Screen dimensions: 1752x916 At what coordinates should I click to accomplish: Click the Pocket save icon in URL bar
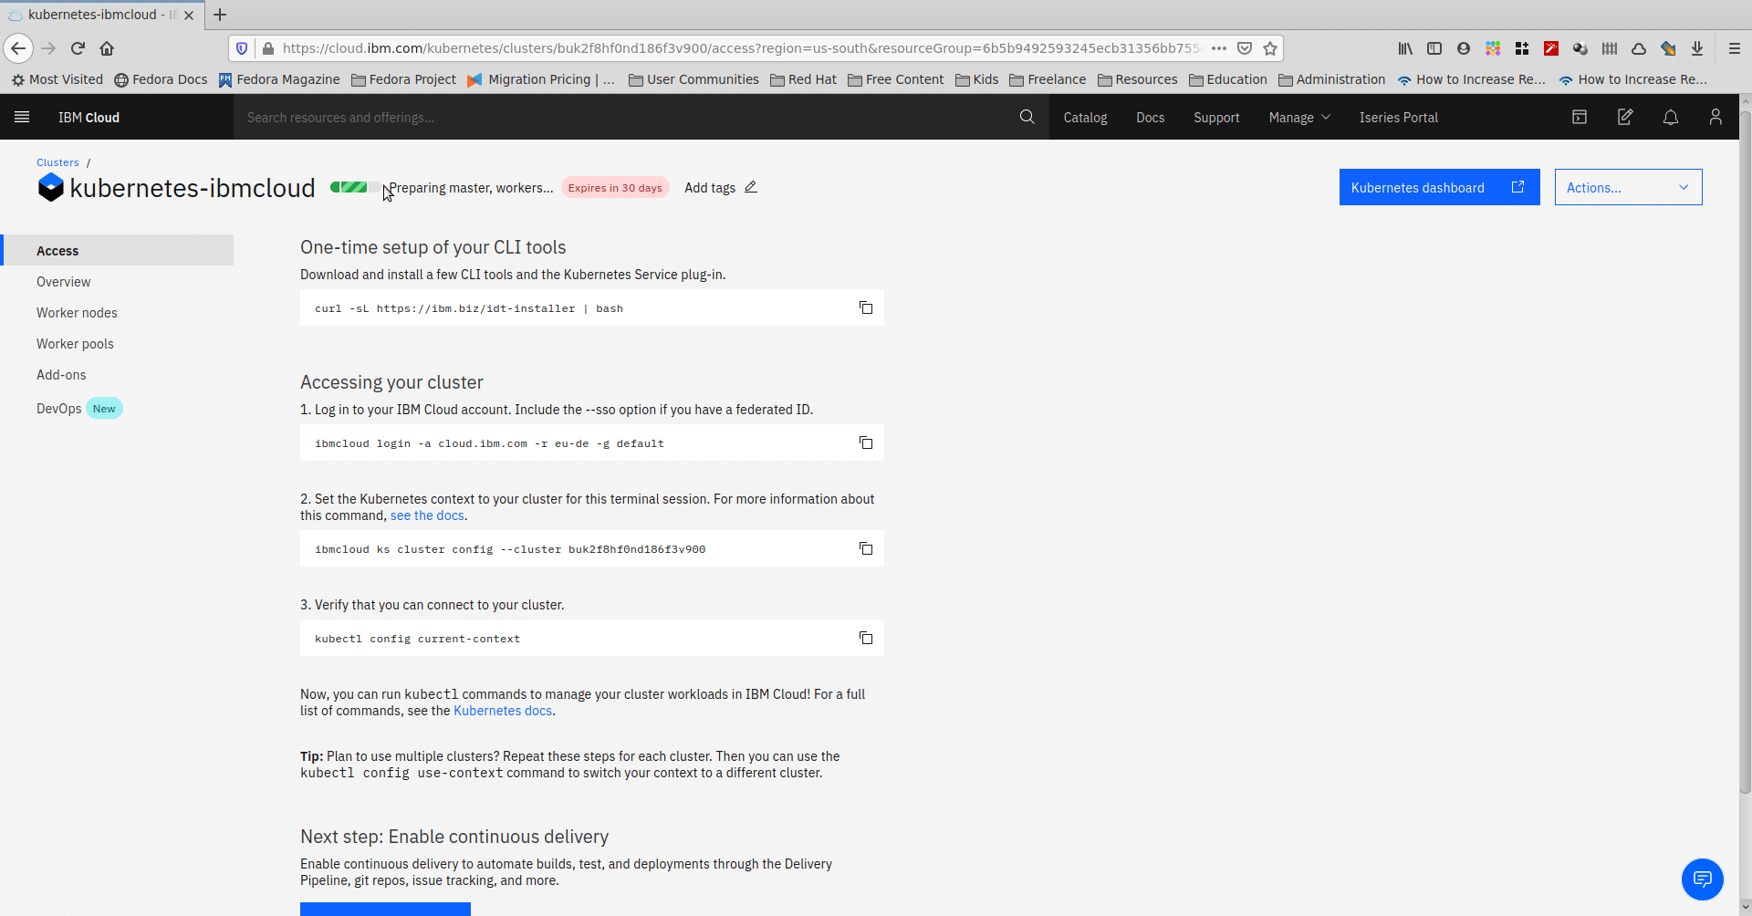pos(1245,48)
